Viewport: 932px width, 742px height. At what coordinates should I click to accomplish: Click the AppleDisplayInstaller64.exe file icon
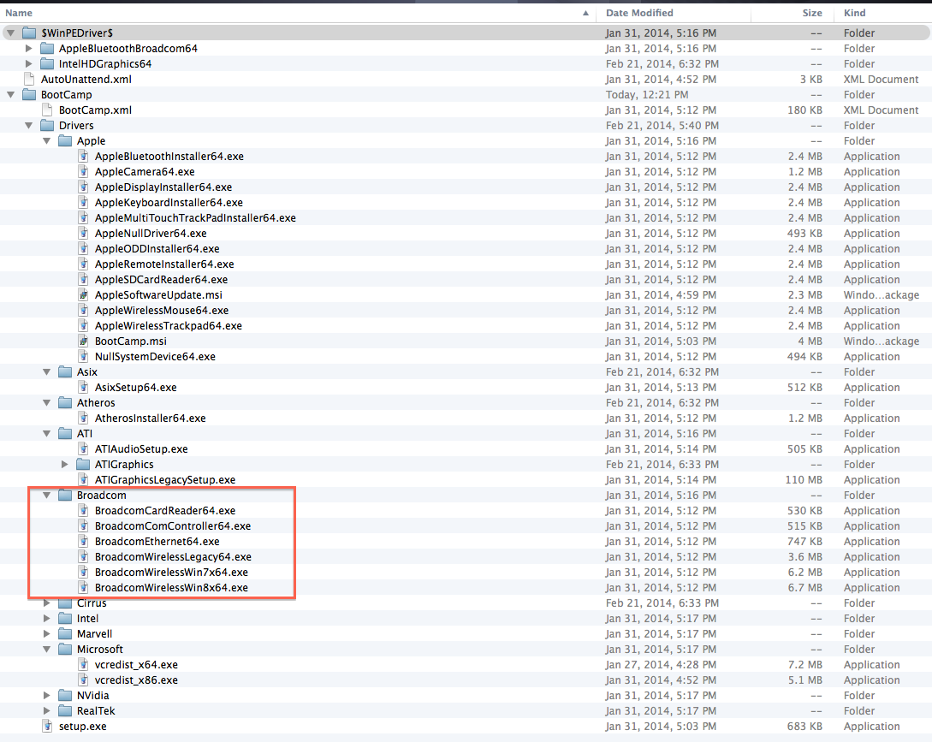84,187
